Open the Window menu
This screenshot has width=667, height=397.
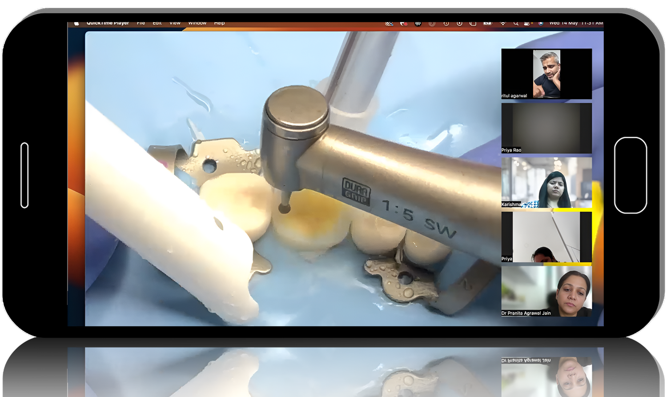click(x=197, y=24)
